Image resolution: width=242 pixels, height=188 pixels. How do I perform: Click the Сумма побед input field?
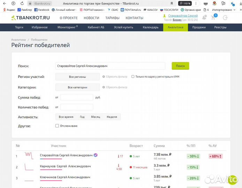[x=77, y=97]
